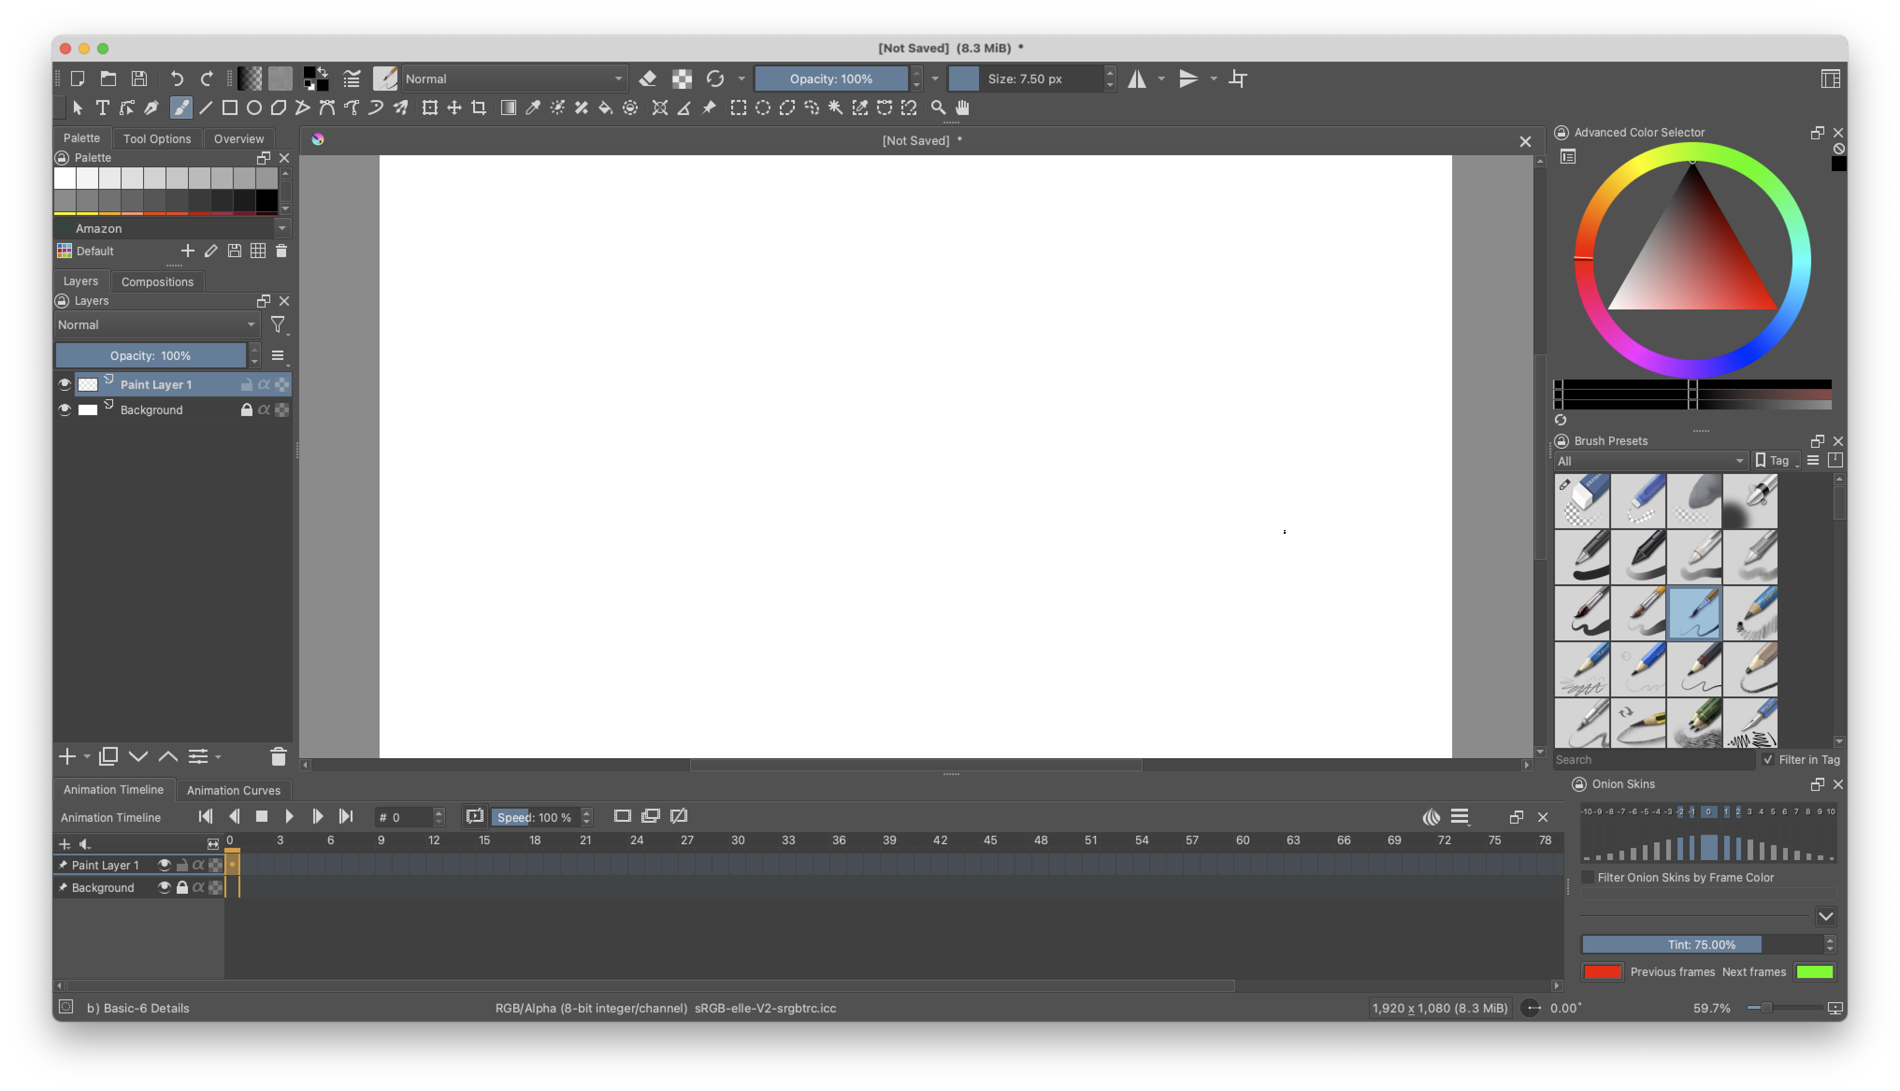Play the animation in timeline

point(289,816)
